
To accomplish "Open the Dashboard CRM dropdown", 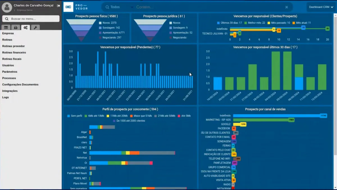I will click(321, 7).
